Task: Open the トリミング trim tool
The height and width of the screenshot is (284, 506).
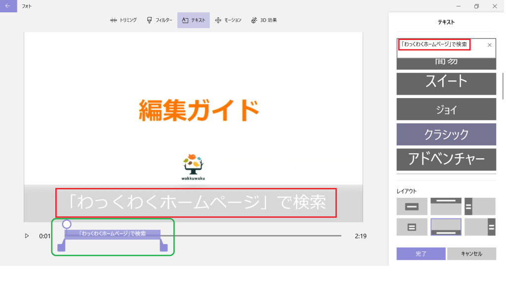Action: 123,20
